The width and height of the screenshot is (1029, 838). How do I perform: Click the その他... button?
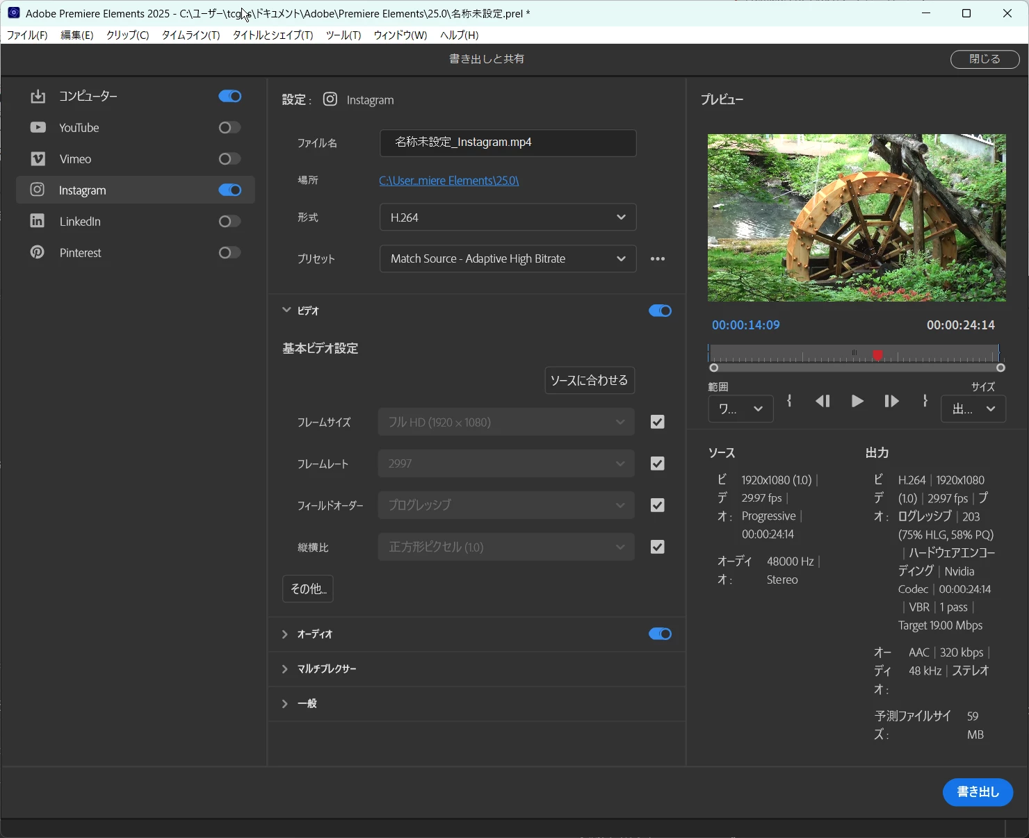tap(308, 589)
